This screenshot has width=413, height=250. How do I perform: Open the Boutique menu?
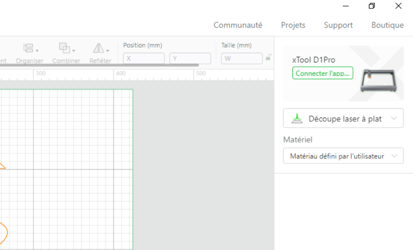click(388, 25)
